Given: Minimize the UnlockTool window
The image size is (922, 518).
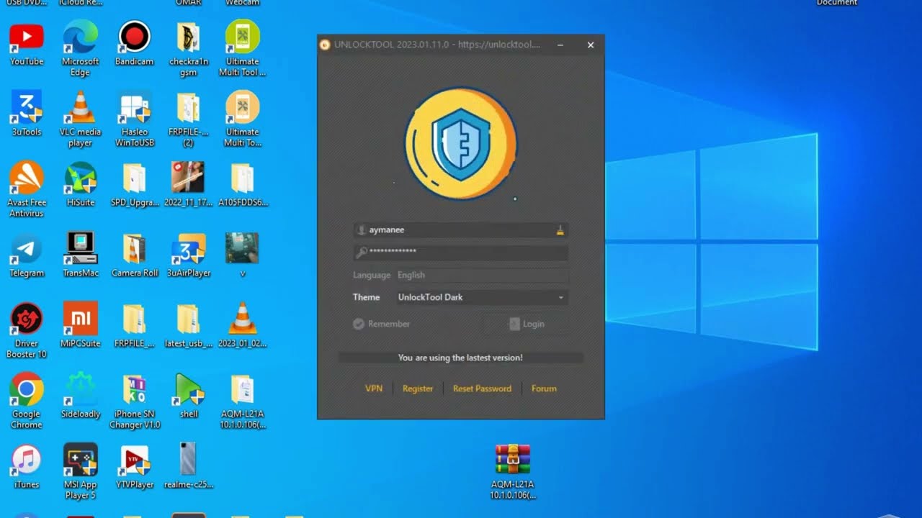Looking at the screenshot, I should click(560, 45).
